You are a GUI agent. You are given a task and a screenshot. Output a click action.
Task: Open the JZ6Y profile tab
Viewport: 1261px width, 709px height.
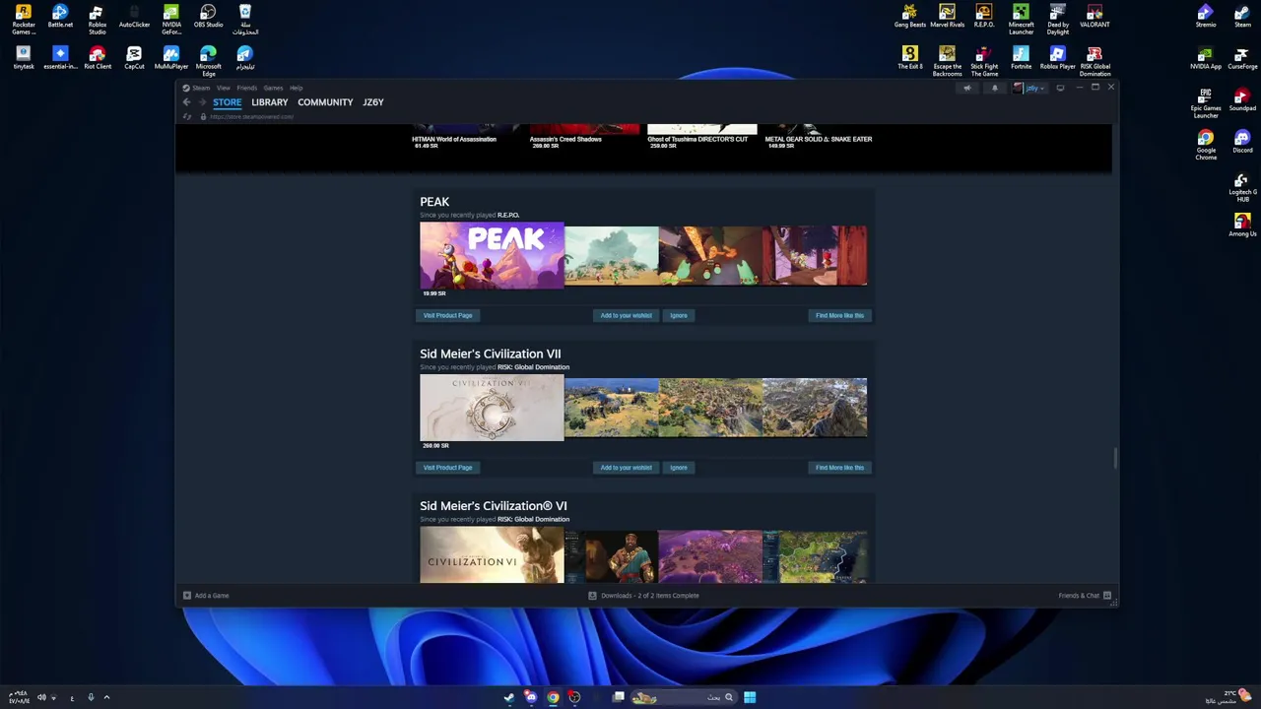click(373, 102)
